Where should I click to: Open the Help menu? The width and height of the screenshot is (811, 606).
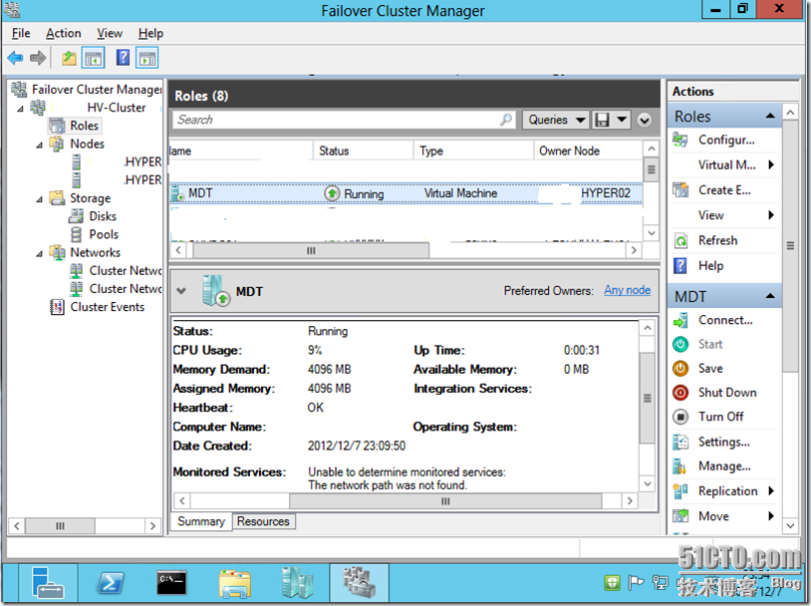pyautogui.click(x=150, y=33)
